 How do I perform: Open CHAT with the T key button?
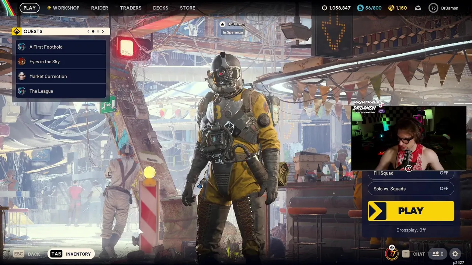(414, 254)
